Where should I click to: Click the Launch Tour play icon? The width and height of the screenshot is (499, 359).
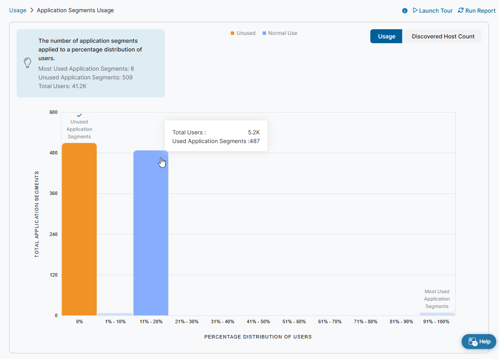pos(415,10)
